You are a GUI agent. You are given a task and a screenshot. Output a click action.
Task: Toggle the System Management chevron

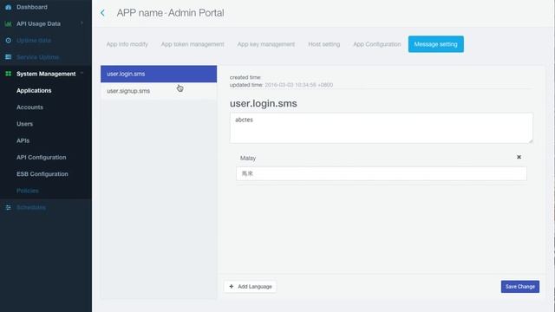tap(82, 73)
